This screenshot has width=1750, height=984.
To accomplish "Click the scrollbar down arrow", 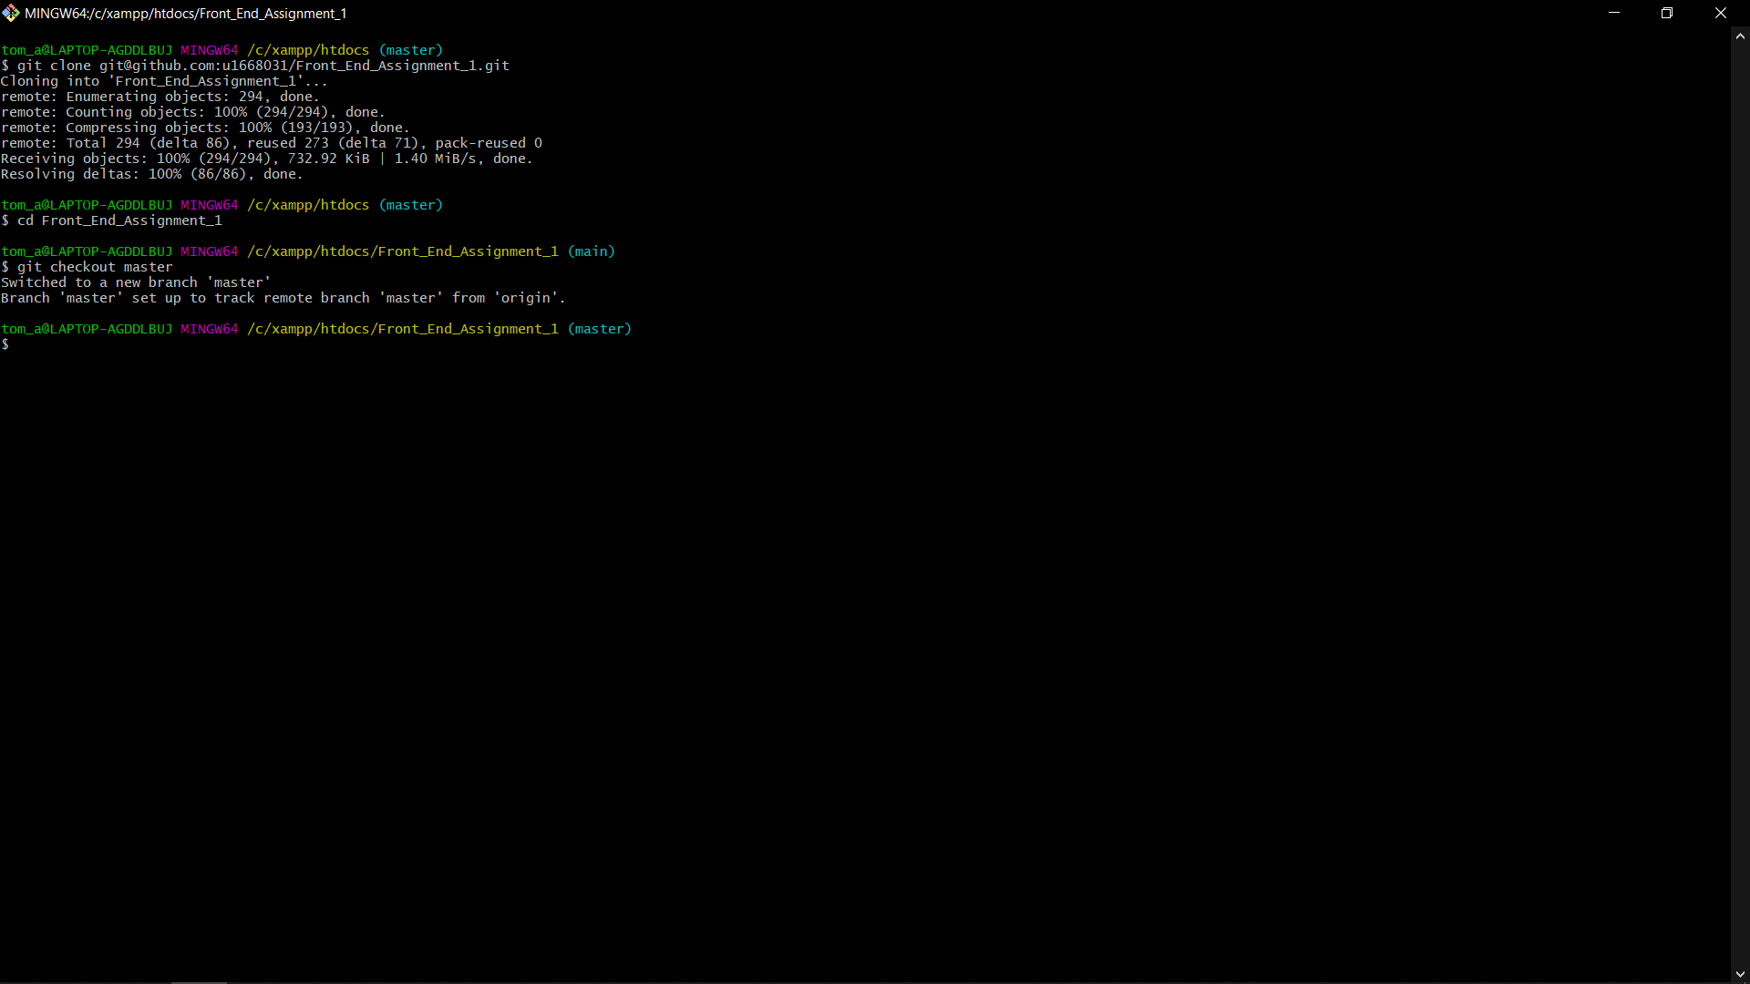I will (x=1740, y=973).
